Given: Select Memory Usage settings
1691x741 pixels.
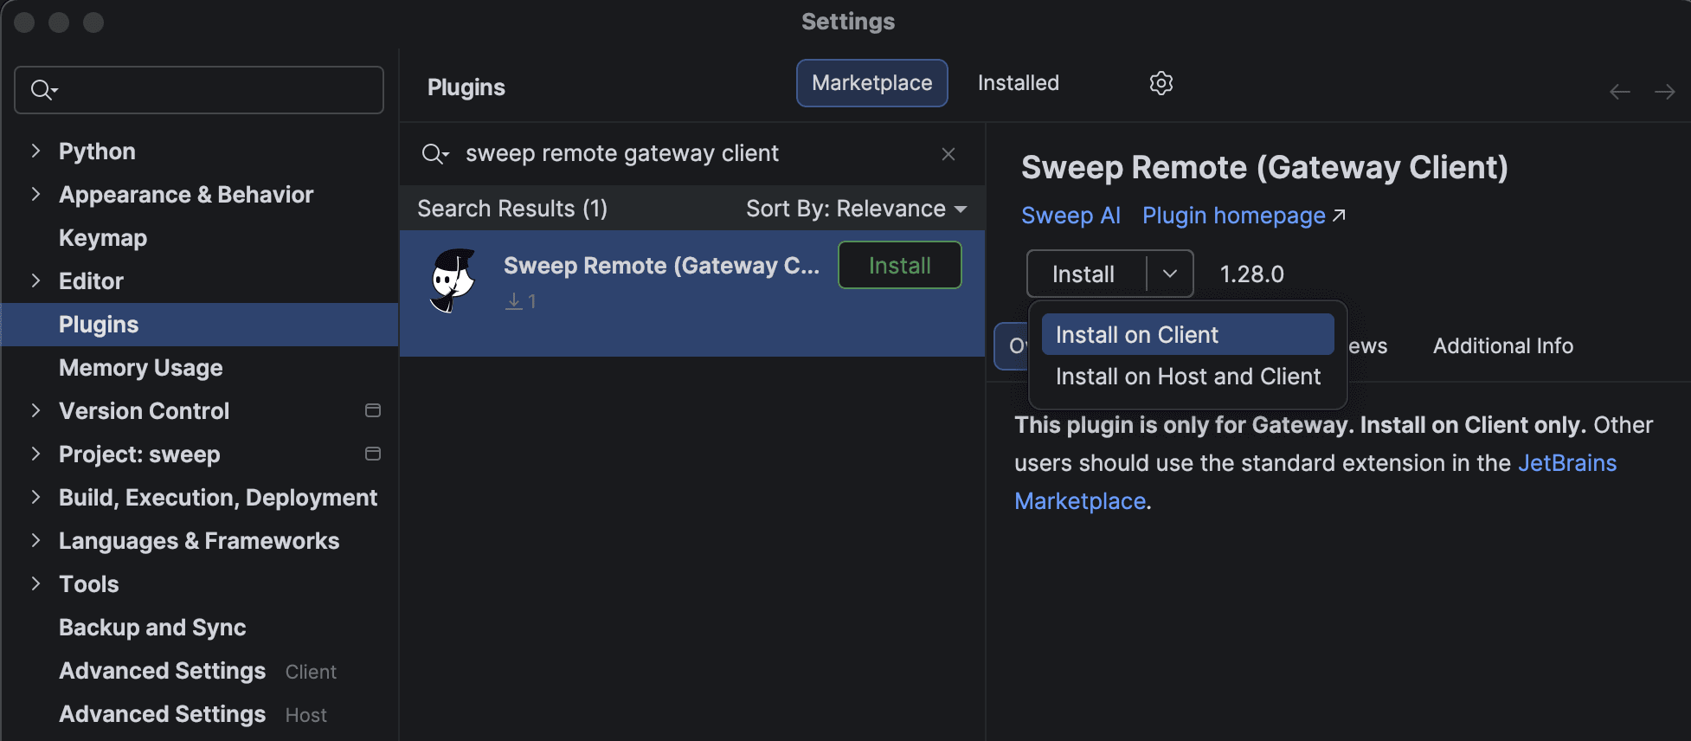Looking at the screenshot, I should click(140, 367).
